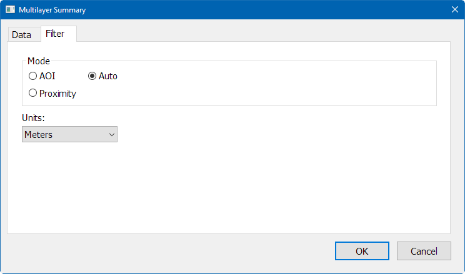This screenshot has height=274, width=465.
Task: Close the Multilayer Summary dialog
Action: 455,9
